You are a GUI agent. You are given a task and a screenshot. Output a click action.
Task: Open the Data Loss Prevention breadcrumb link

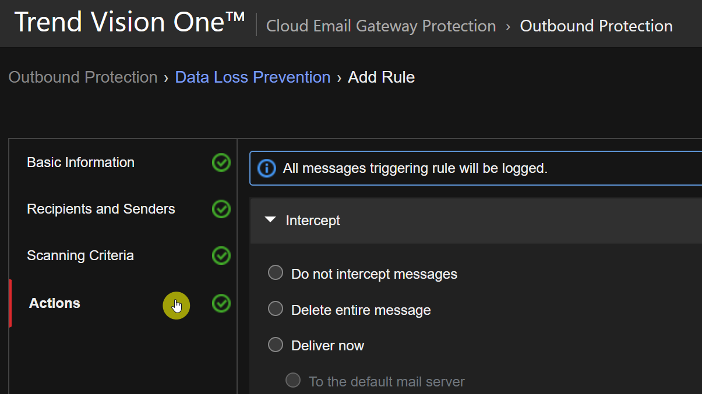[253, 77]
